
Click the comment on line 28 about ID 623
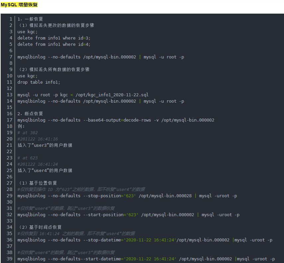(x=81, y=189)
